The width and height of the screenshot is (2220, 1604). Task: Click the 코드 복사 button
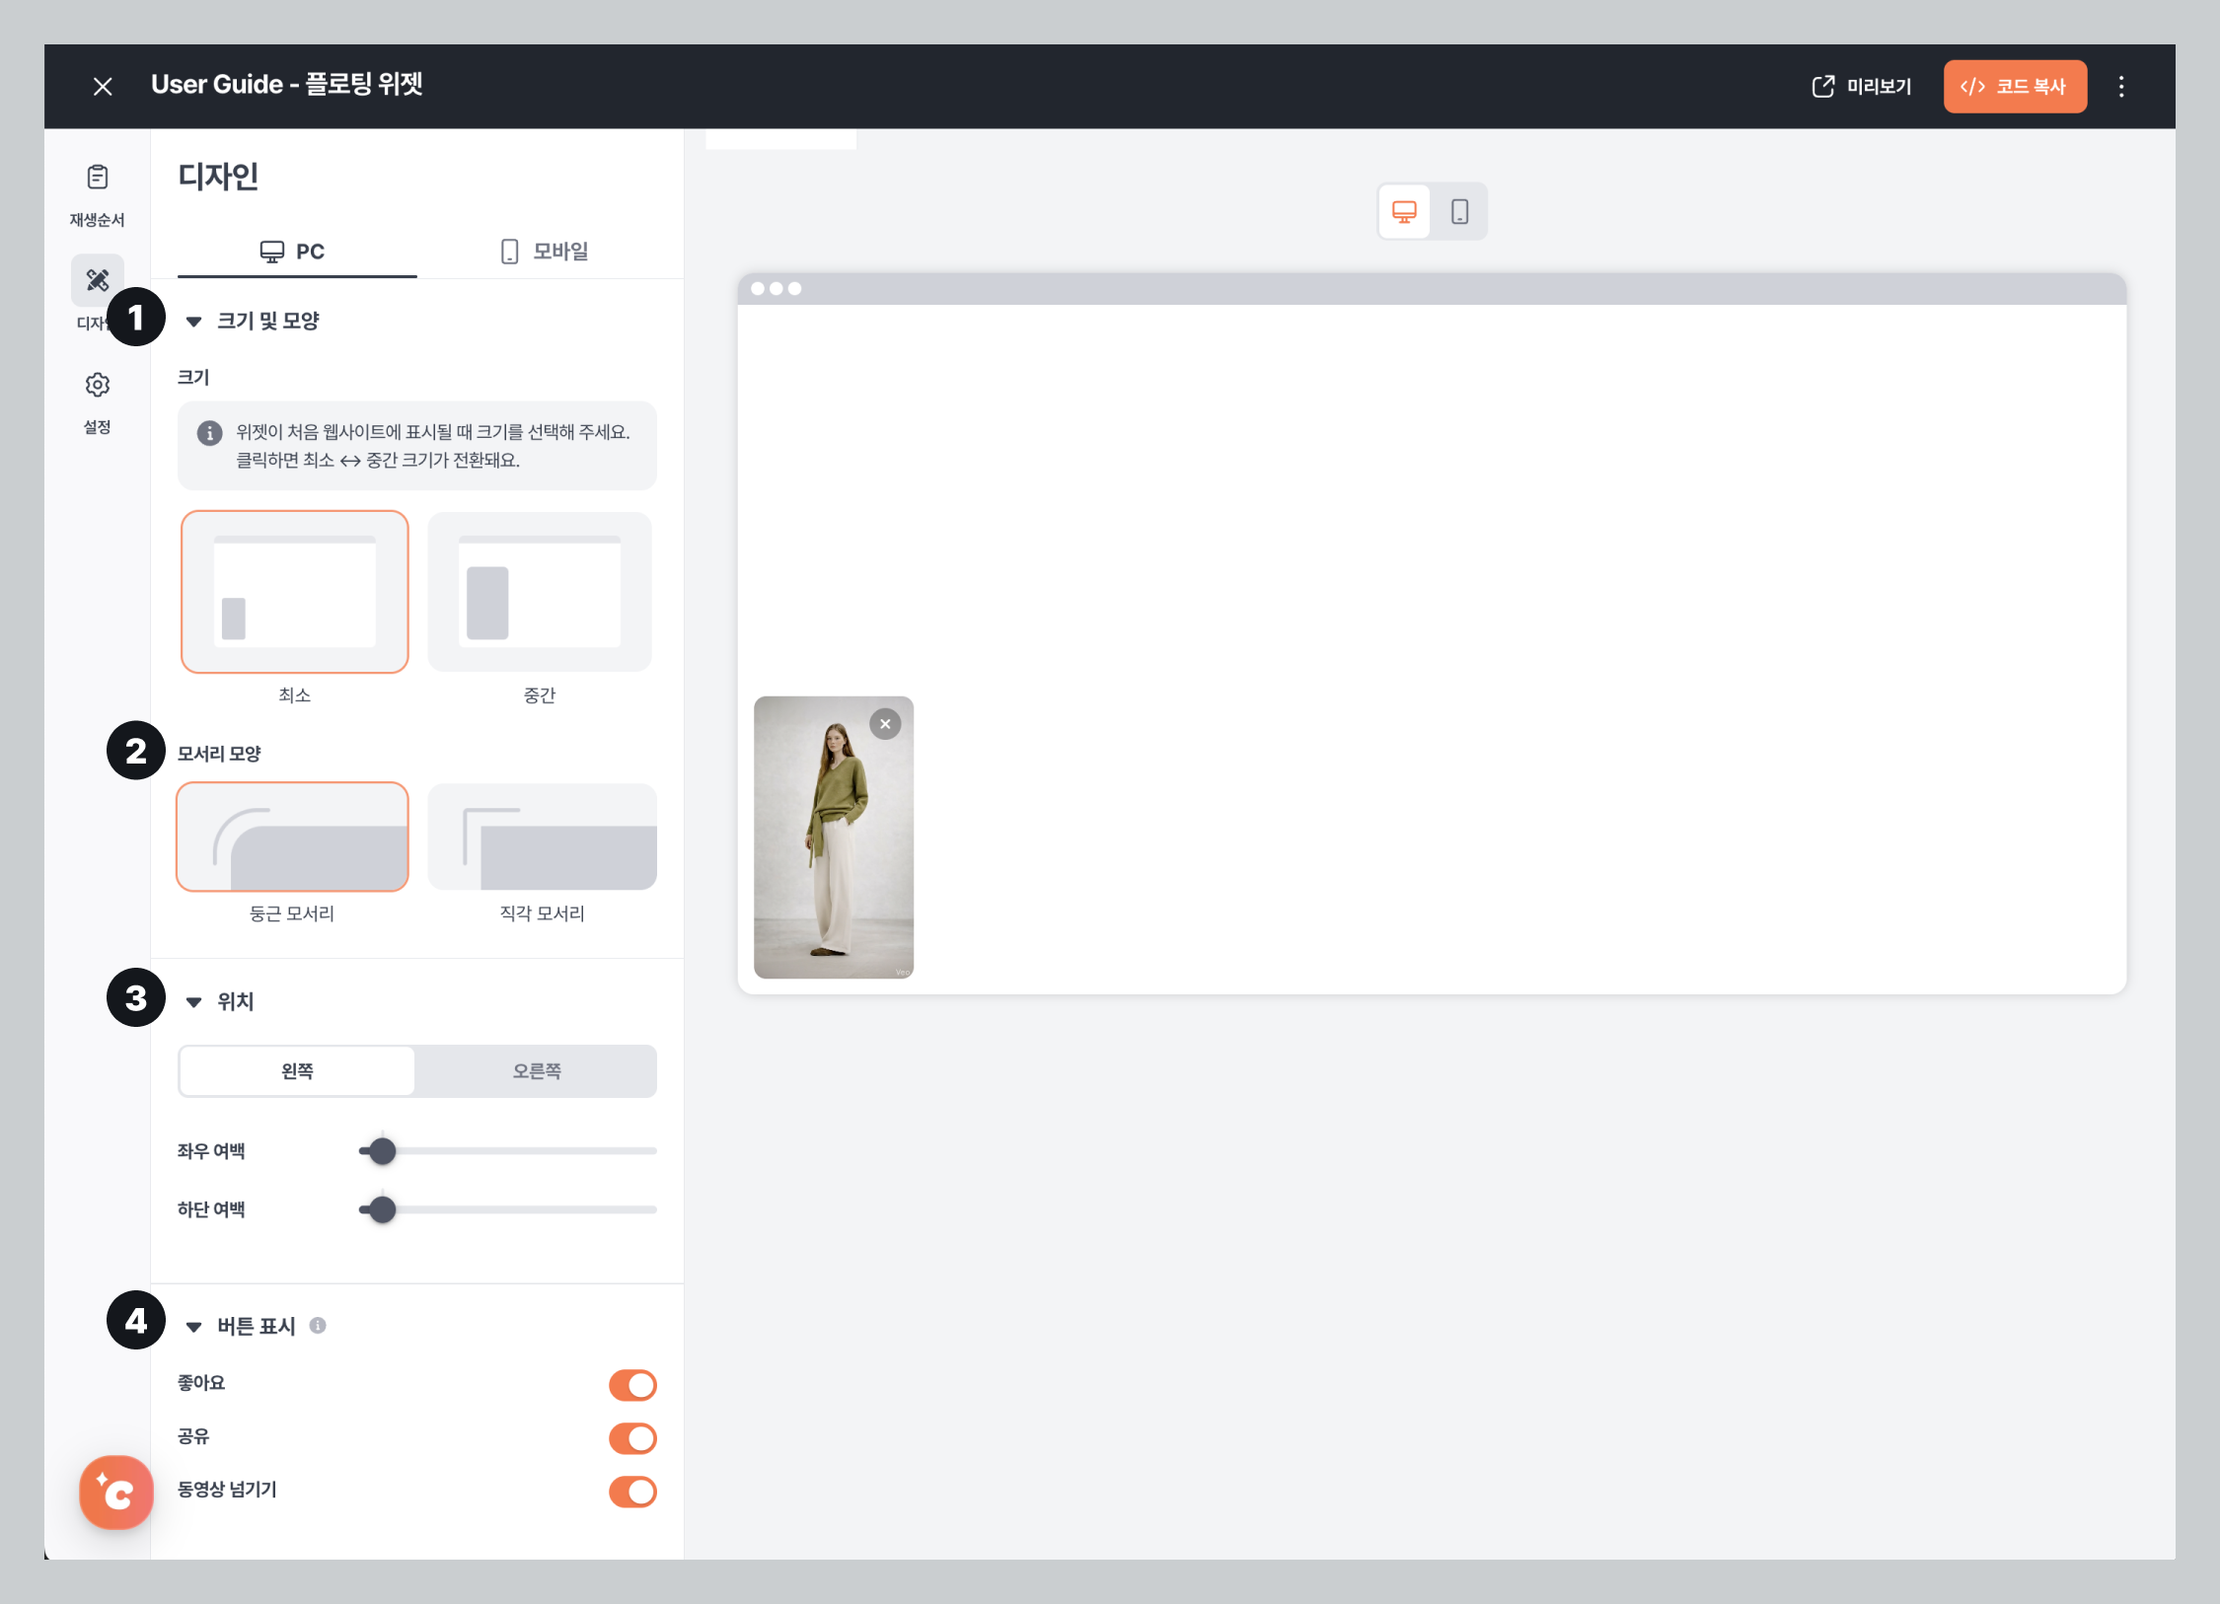coord(2014,87)
